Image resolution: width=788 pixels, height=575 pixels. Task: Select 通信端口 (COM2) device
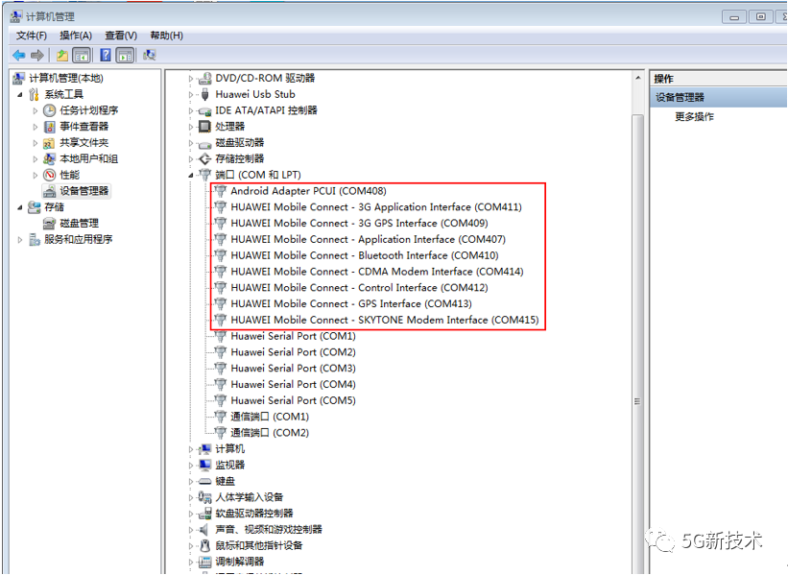[270, 433]
